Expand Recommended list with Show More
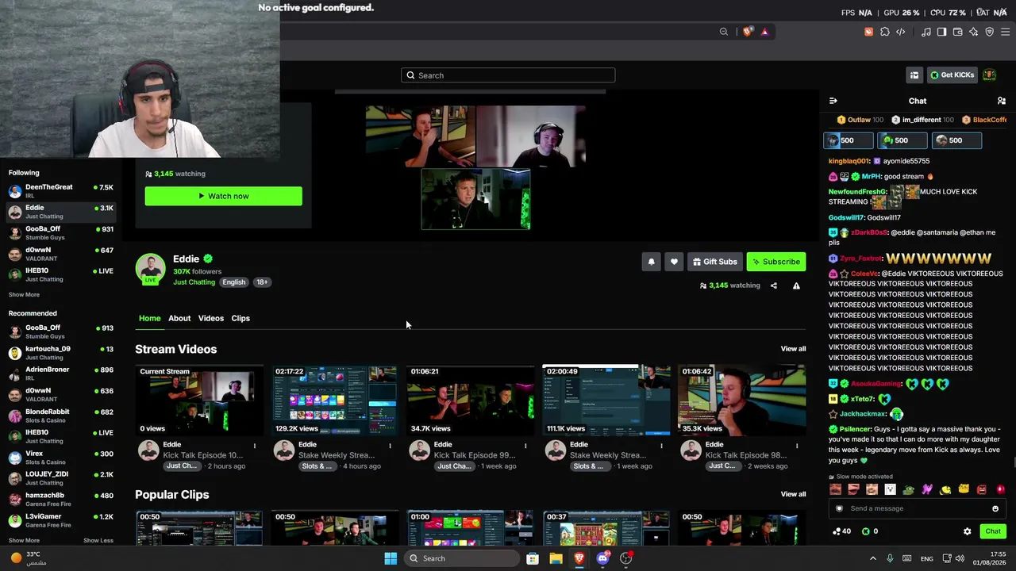This screenshot has width=1016, height=571. pyautogui.click(x=24, y=541)
